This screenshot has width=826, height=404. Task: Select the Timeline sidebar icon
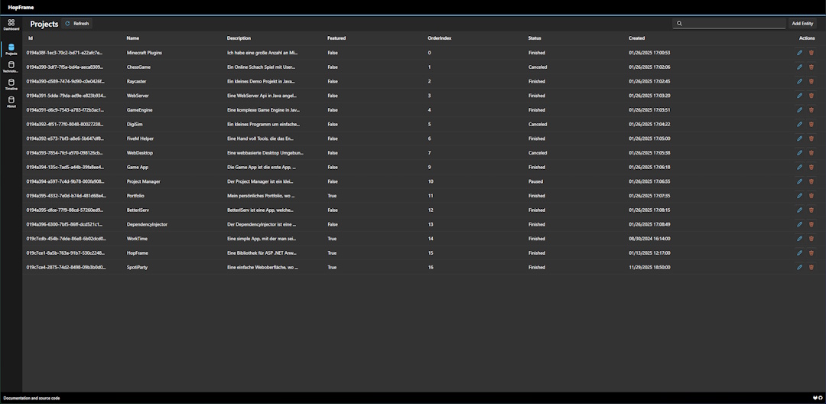pyautogui.click(x=11, y=83)
